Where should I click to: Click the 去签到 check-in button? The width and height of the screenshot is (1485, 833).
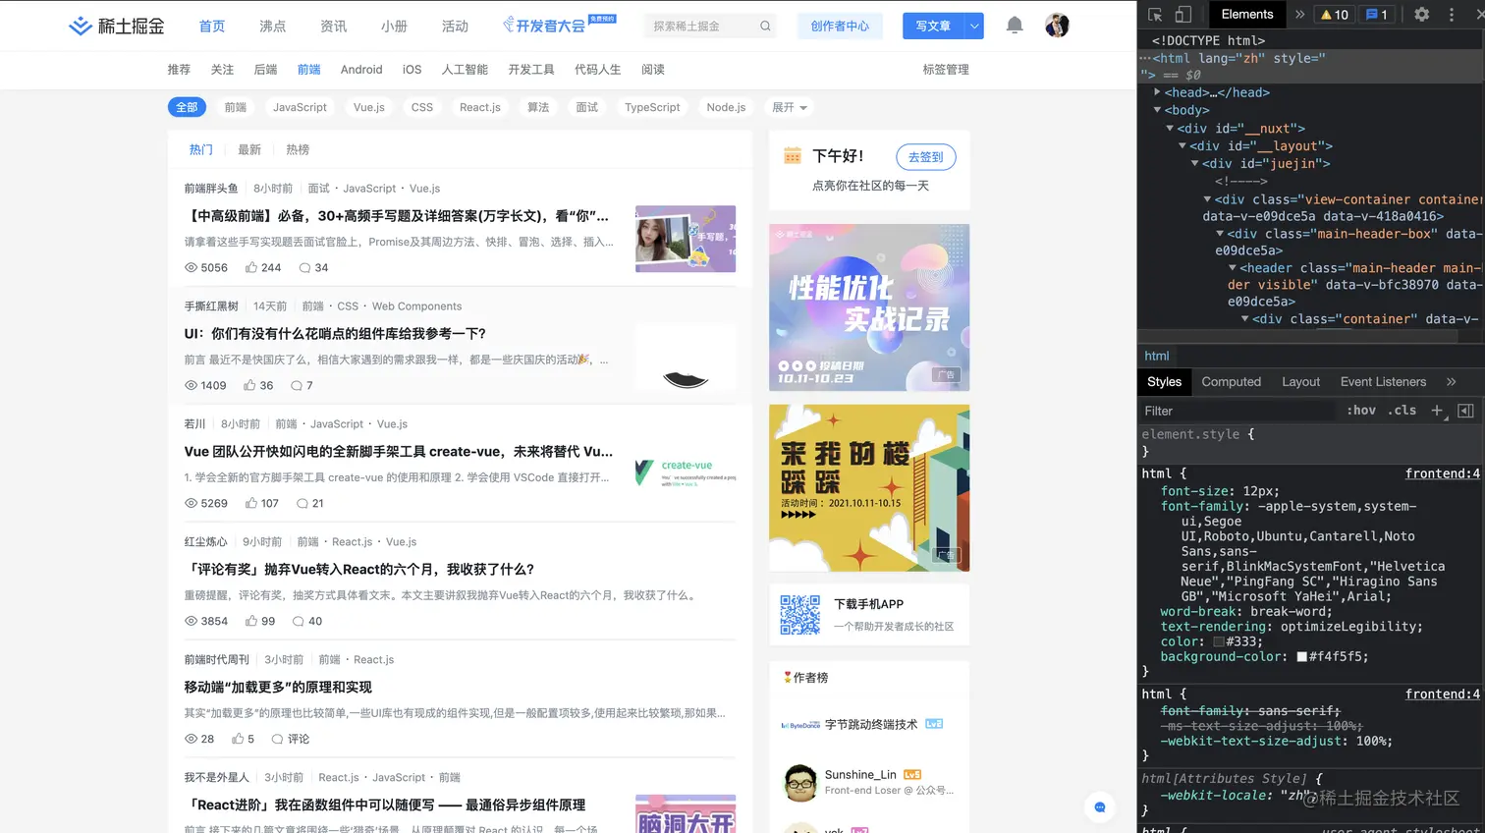pyautogui.click(x=925, y=156)
